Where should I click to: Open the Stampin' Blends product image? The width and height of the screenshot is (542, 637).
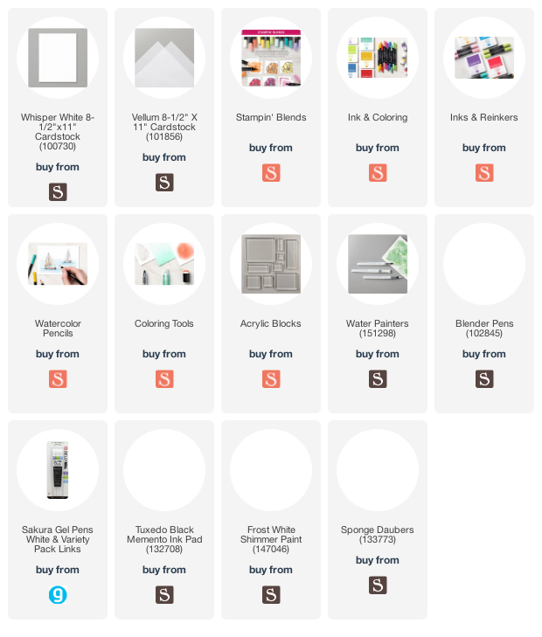click(271, 58)
